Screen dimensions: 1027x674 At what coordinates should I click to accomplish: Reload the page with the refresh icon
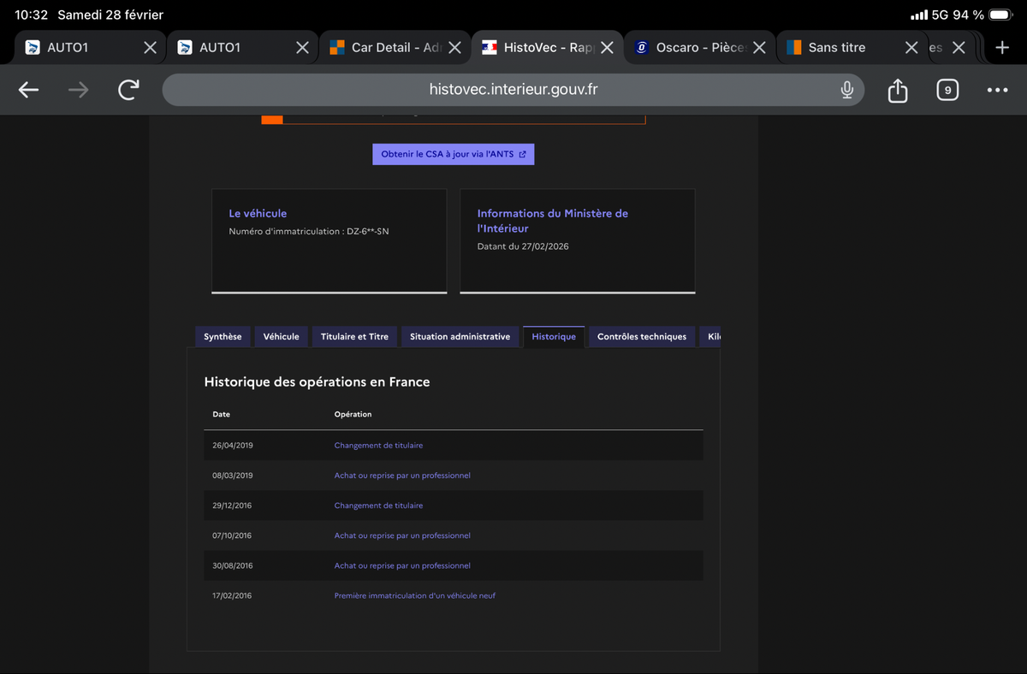coord(128,90)
